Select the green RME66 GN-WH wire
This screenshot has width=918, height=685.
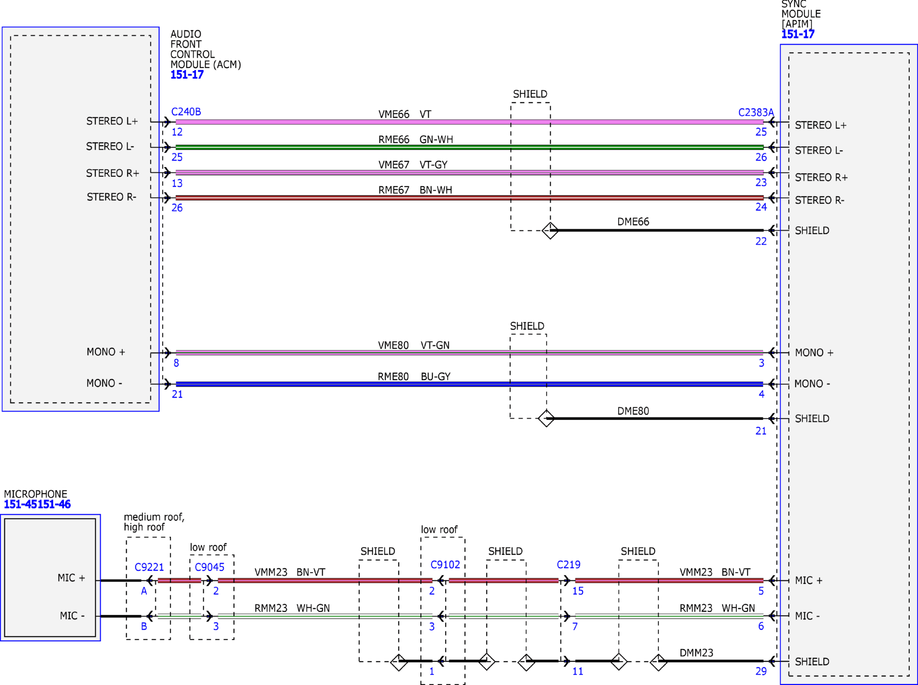(x=469, y=147)
